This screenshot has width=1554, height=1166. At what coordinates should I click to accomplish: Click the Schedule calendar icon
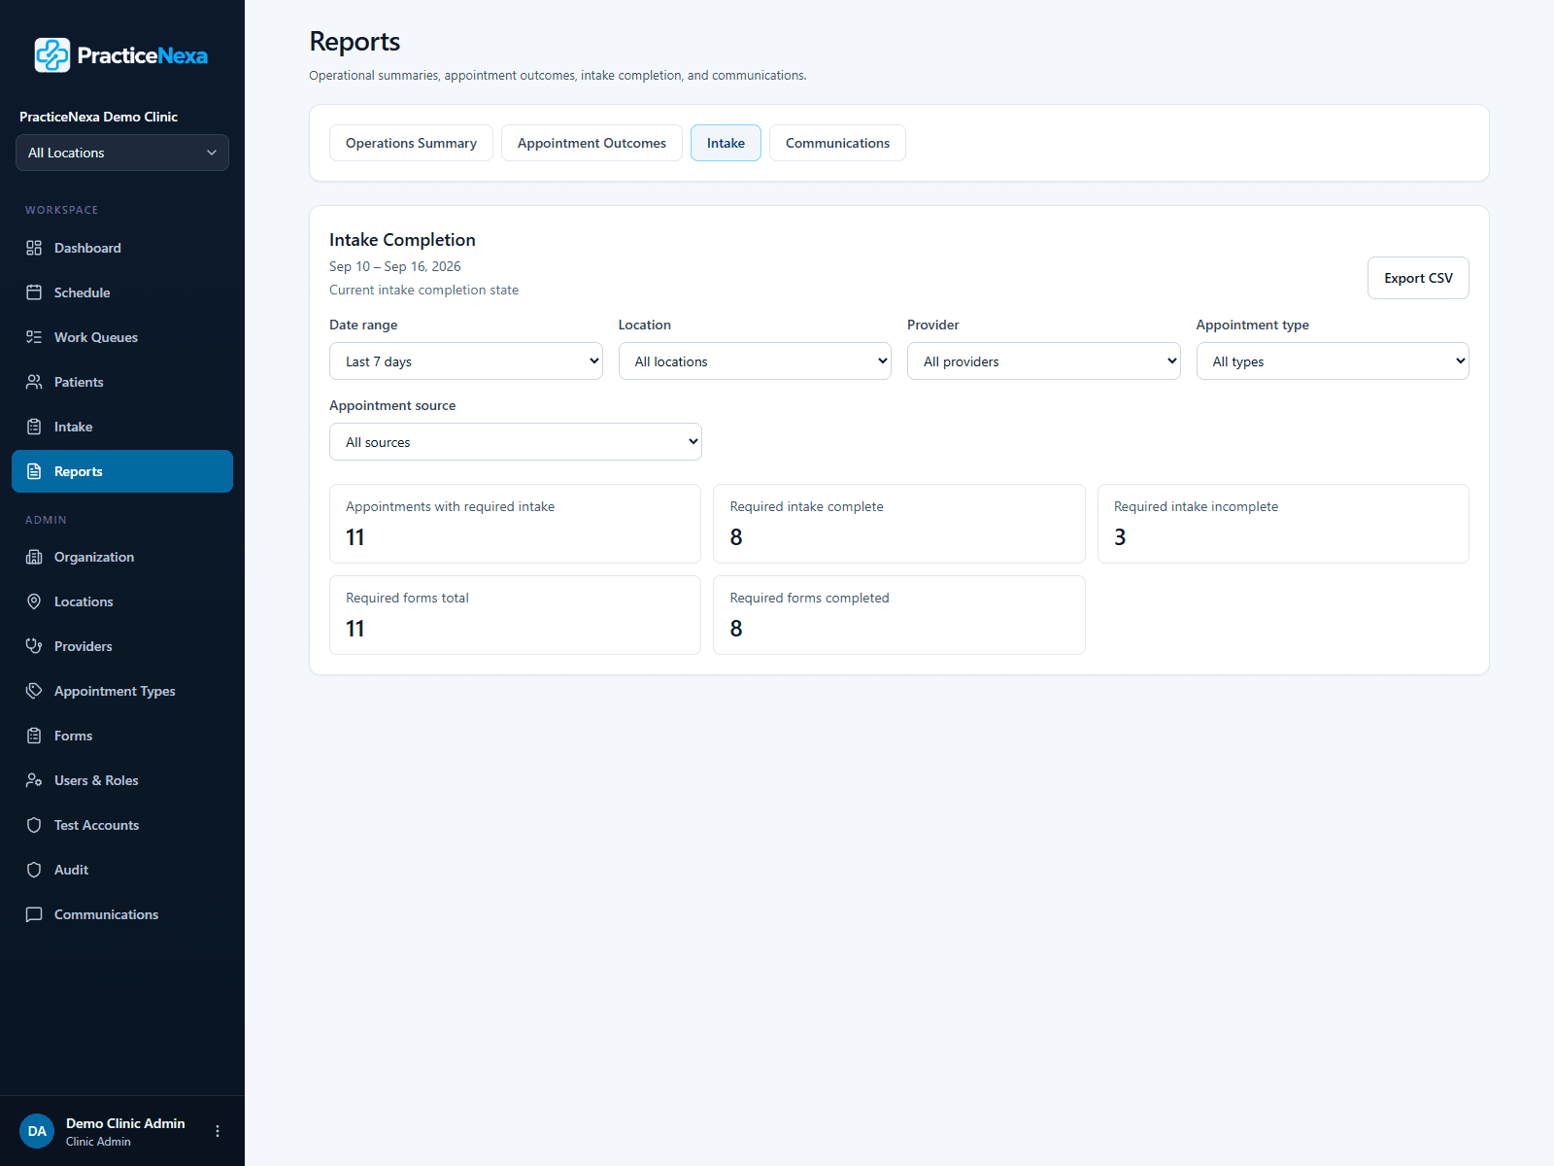click(34, 292)
